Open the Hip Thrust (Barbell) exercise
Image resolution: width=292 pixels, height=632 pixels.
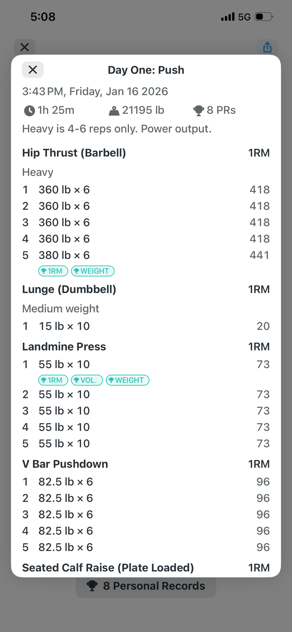(74, 153)
